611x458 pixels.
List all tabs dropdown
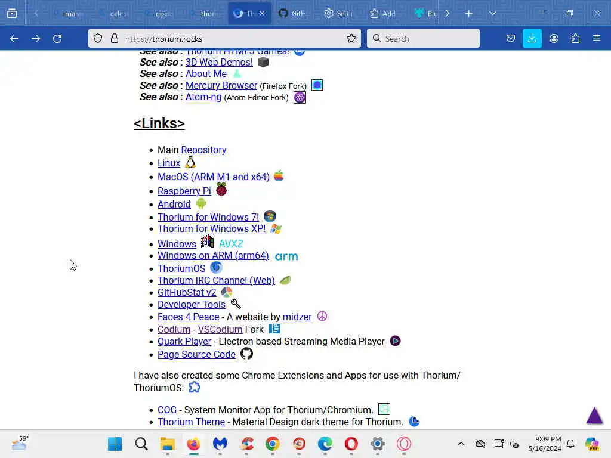click(492, 13)
